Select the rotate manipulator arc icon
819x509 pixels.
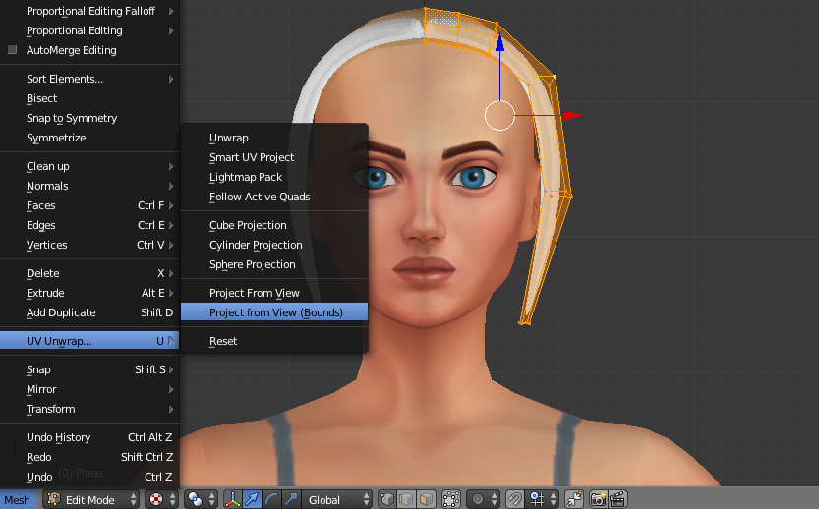(271, 499)
